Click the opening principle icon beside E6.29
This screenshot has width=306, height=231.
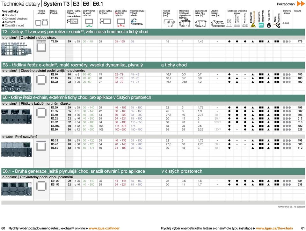pos(41,113)
